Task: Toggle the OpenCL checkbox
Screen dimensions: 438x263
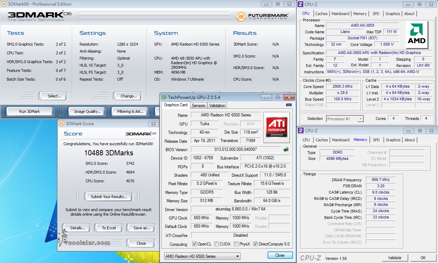Action: (x=195, y=244)
